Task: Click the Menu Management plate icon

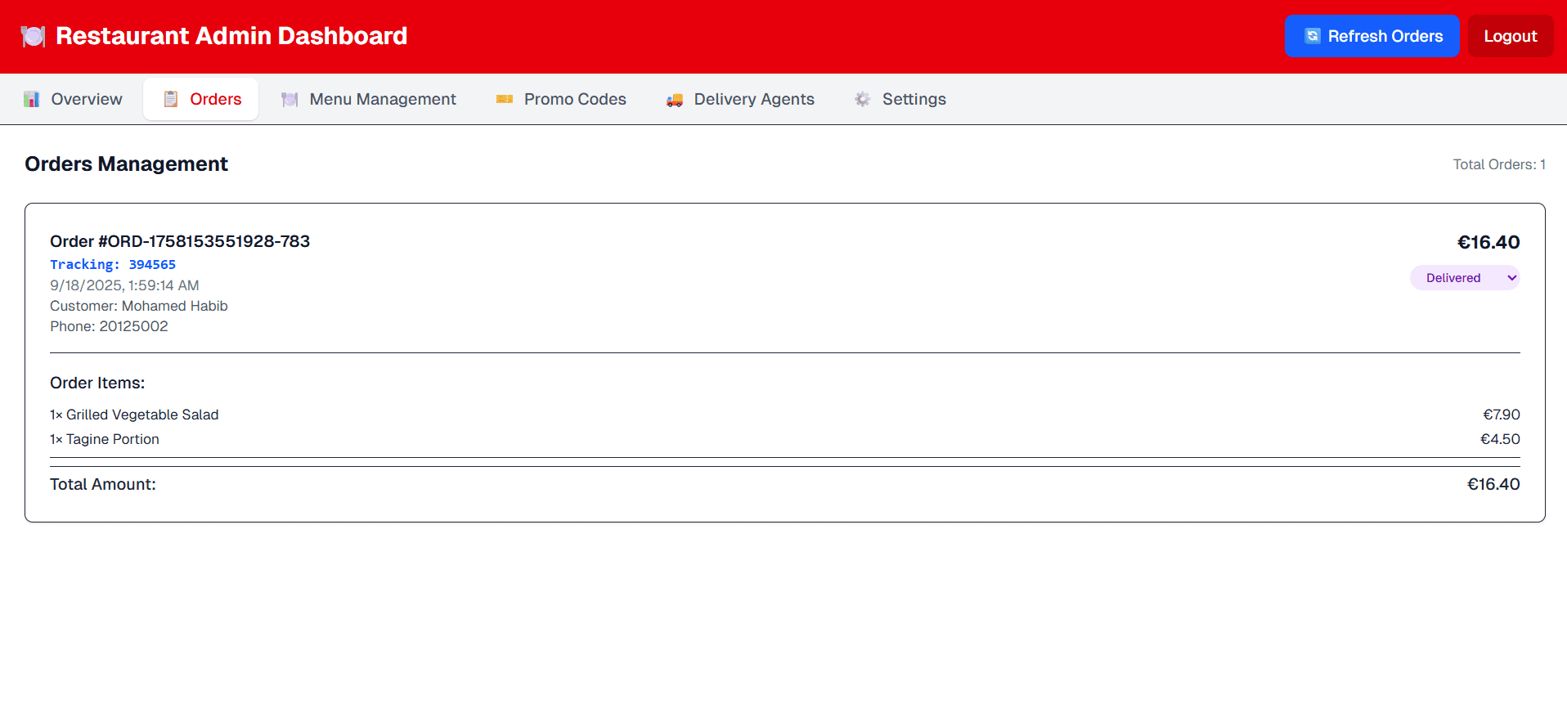Action: click(x=290, y=99)
